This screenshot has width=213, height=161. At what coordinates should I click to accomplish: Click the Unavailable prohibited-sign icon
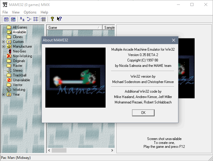[x=9, y=80]
